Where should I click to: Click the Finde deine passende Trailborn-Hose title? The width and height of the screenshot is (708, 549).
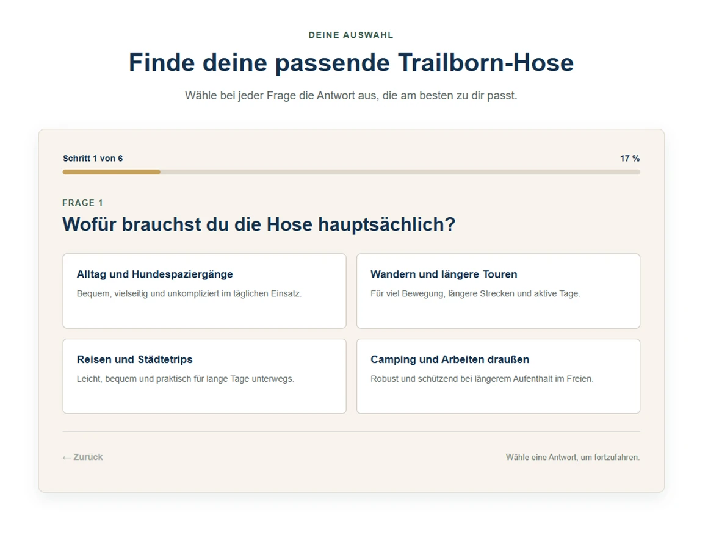(x=352, y=62)
